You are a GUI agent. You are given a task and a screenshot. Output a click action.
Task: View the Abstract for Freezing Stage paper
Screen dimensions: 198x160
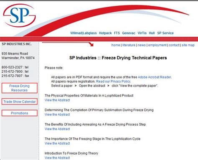click(57, 143)
